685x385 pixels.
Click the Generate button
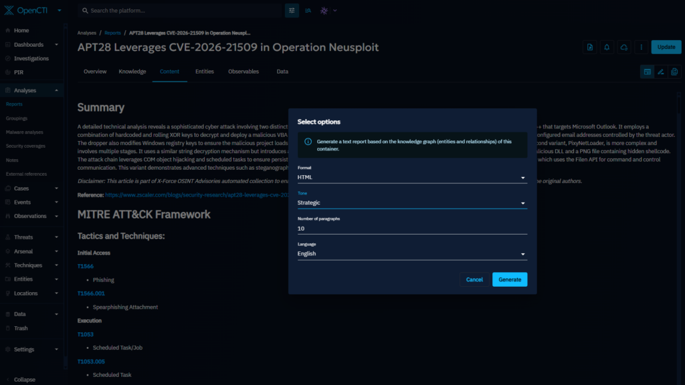[x=509, y=279]
